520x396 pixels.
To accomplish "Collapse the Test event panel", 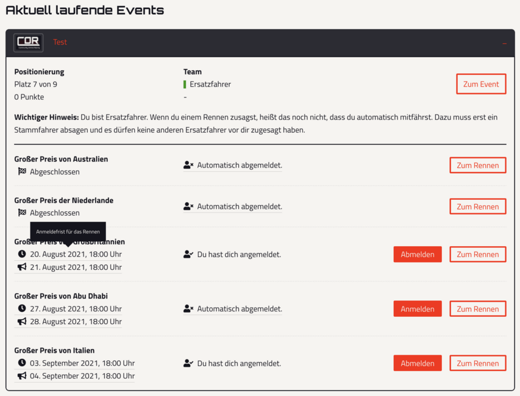I will (504, 43).
